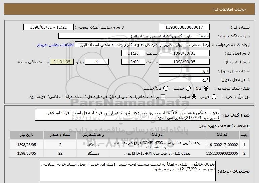Select the خدمت radio button

click(x=188, y=88)
